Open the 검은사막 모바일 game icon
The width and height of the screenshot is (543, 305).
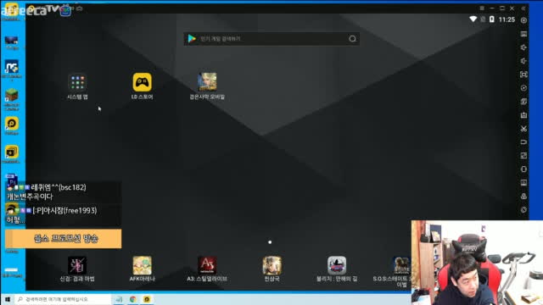207,82
